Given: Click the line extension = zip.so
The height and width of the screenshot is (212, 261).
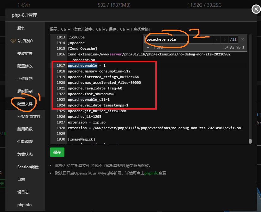Looking at the screenshot, I should (x=87, y=122).
